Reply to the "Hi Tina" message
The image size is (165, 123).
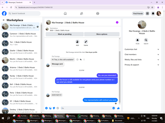click(x=81, y=60)
